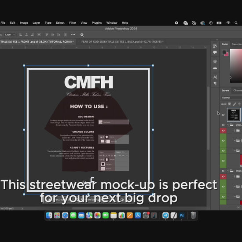Toggle visibility of COLL group layer
Viewport: 242px width, 242px height.
223,125
